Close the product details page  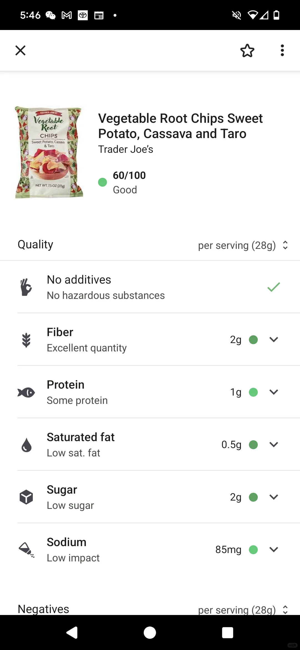[x=20, y=51]
